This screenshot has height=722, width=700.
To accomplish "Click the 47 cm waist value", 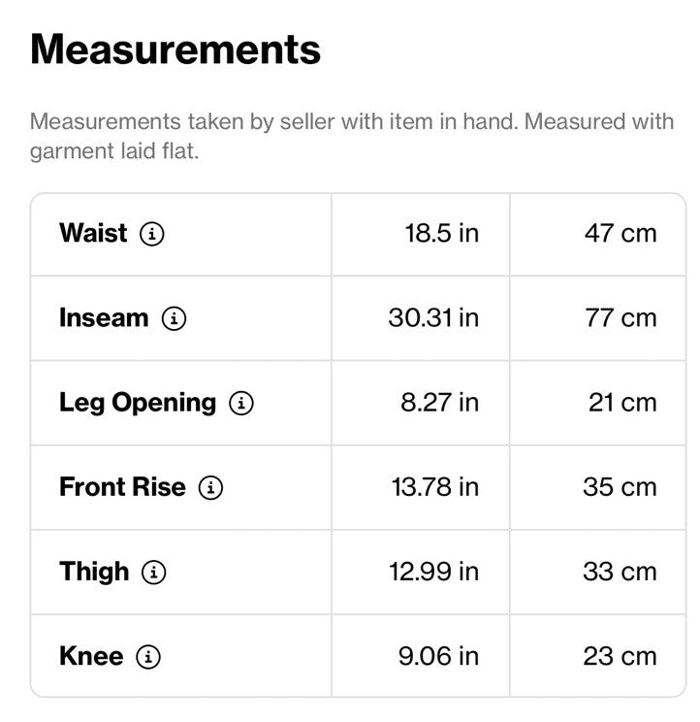I will point(620,234).
